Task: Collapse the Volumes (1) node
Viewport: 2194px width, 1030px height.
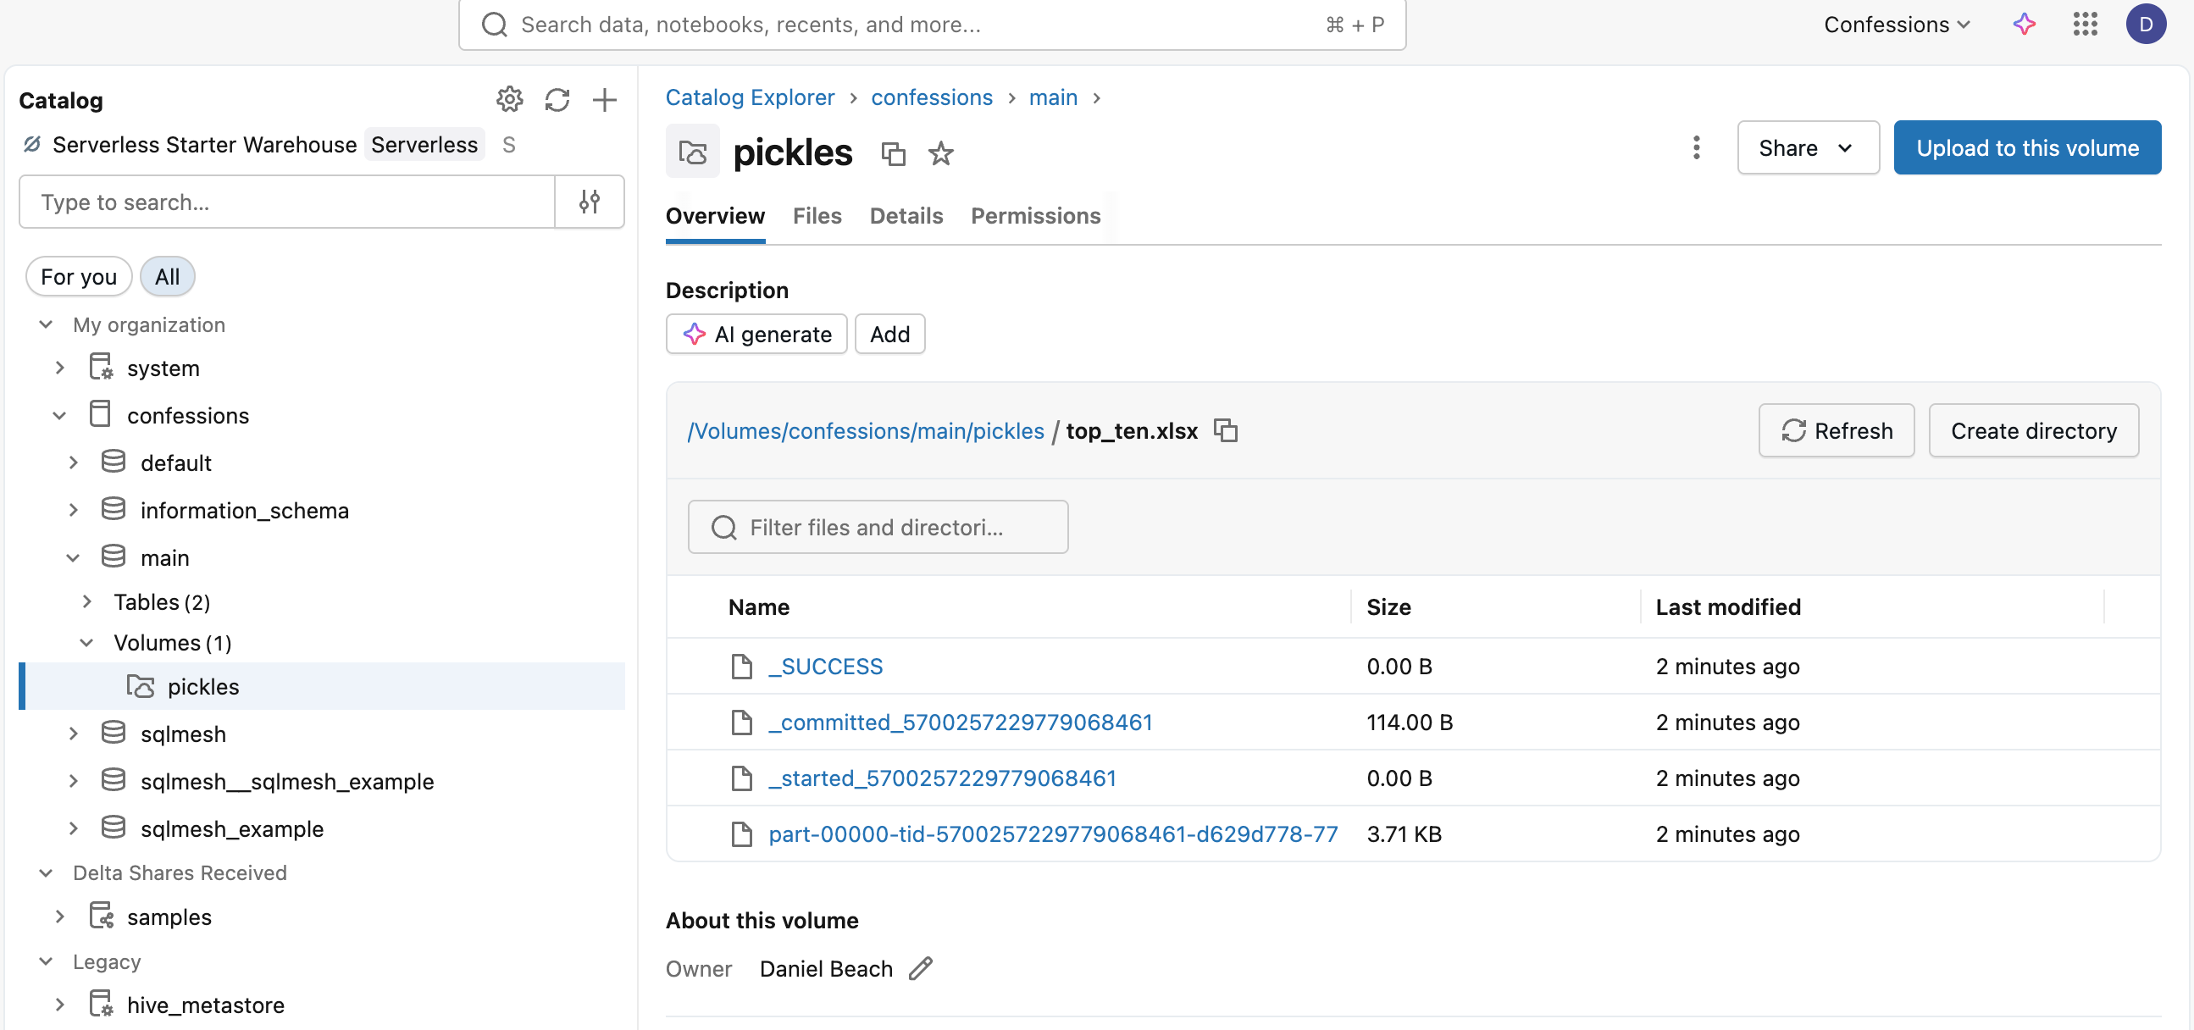Action: click(87, 642)
